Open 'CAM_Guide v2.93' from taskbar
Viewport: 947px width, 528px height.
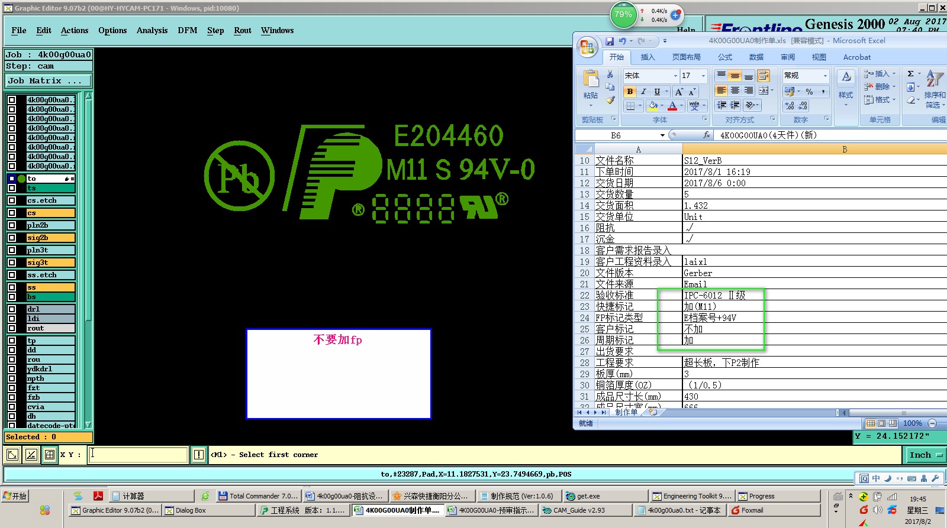585,510
